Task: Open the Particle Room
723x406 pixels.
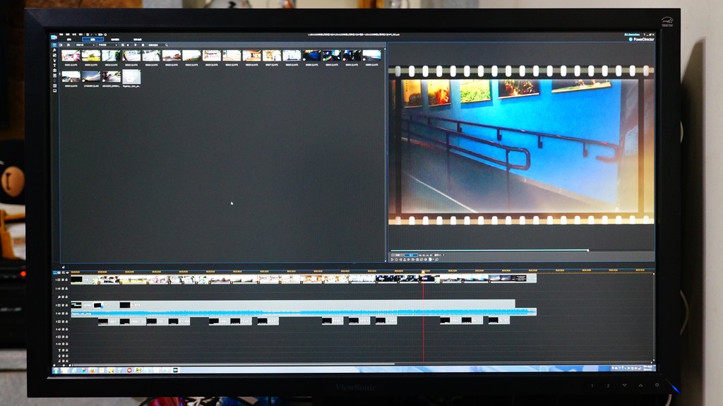Action: pyautogui.click(x=54, y=61)
